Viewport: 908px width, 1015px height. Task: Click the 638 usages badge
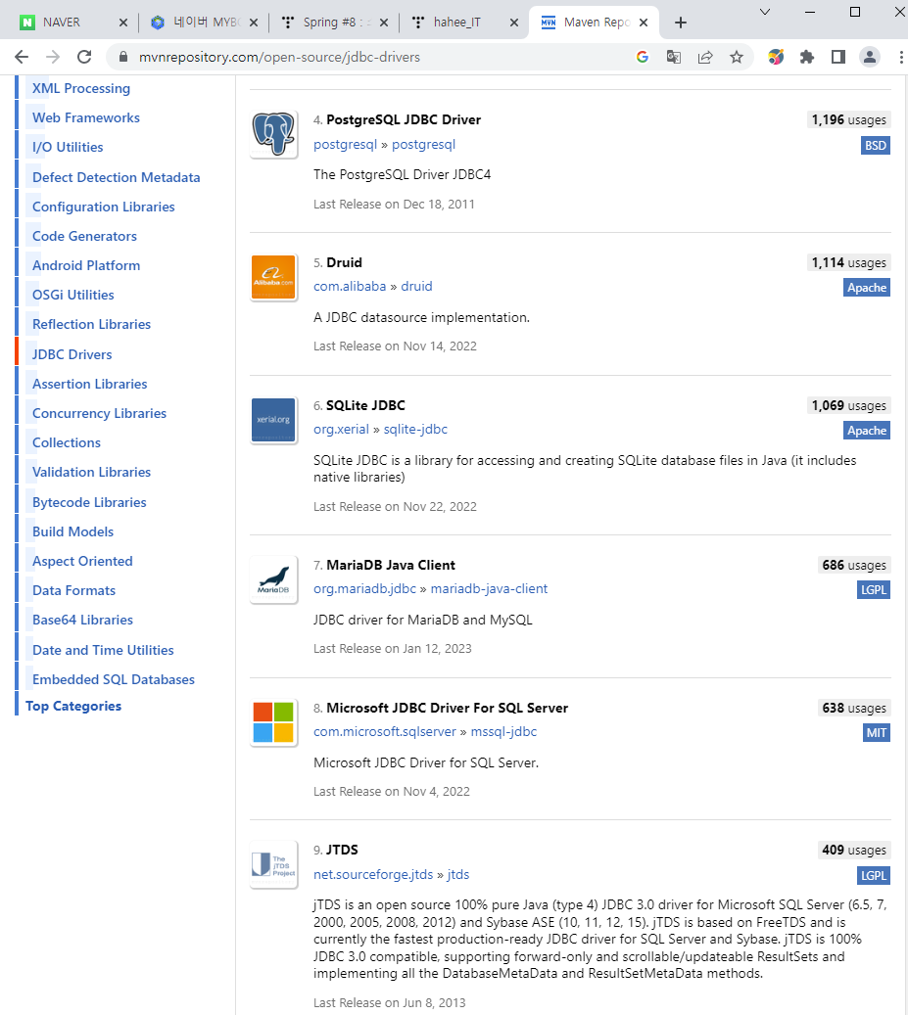(x=853, y=709)
